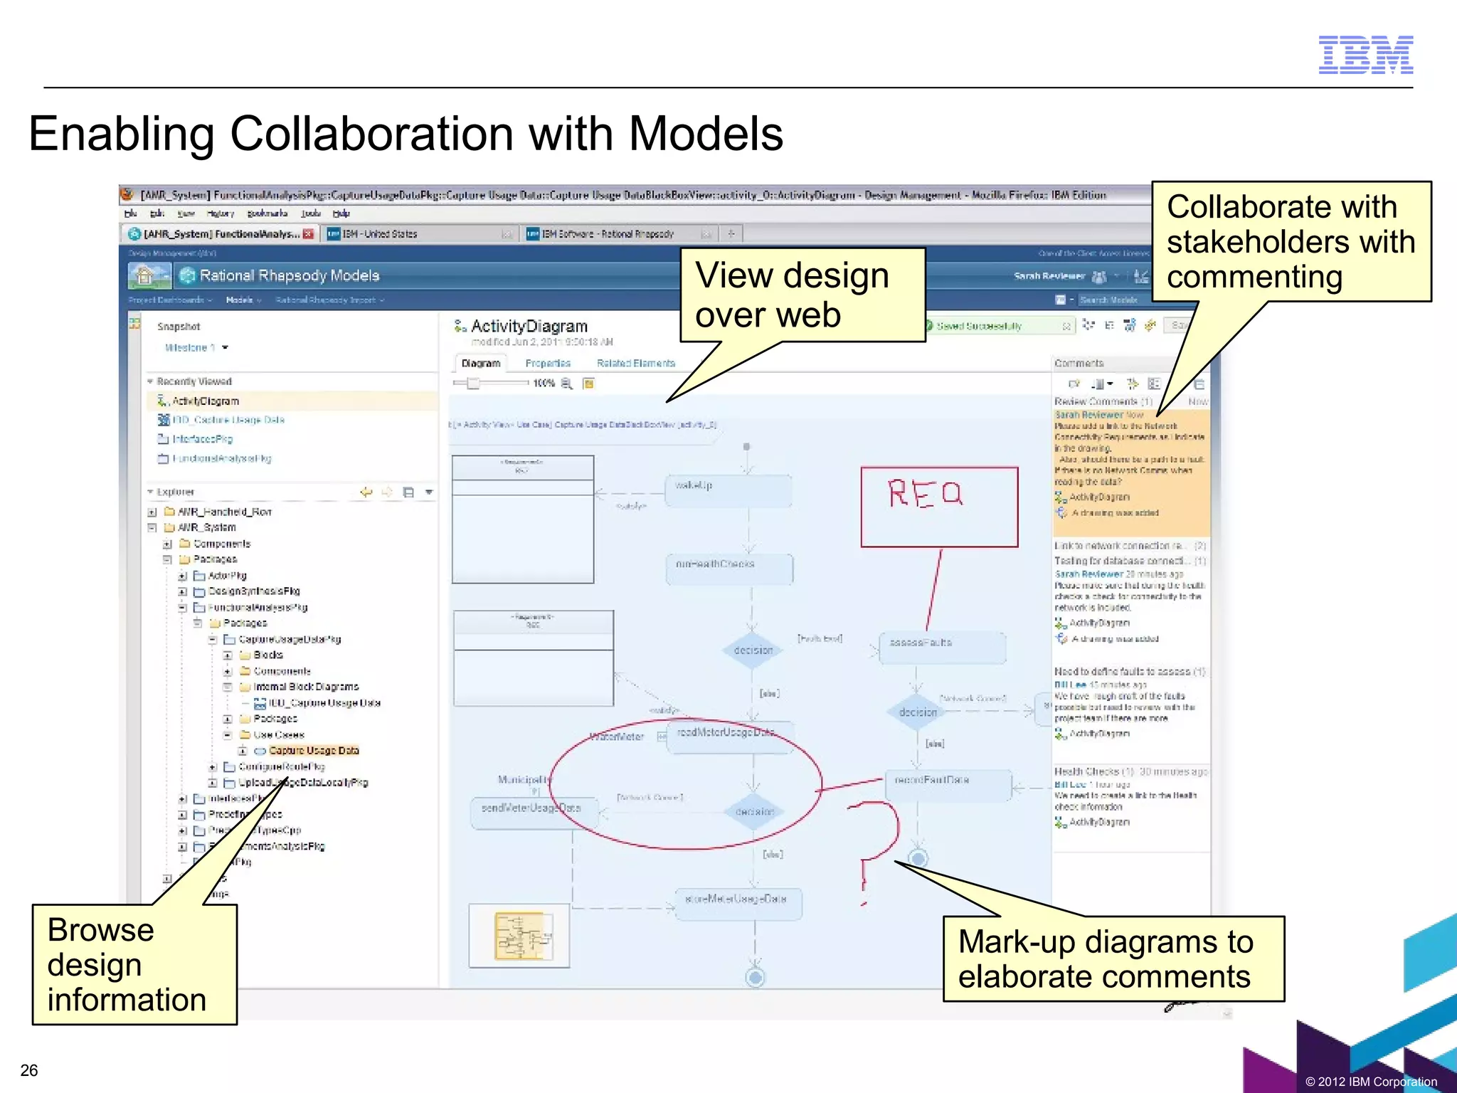Viewport: 1457px width, 1093px height.
Task: Click the new comment icon in Comments panel
Action: (1074, 384)
